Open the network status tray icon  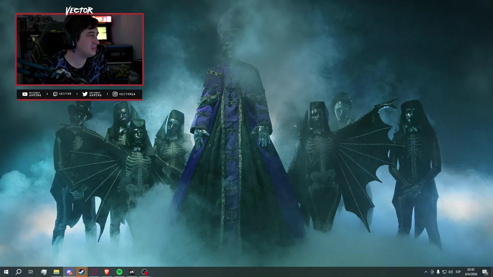click(x=444, y=272)
